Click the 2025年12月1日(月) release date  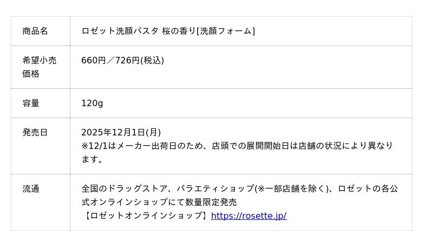(x=121, y=132)
